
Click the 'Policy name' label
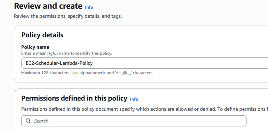[x=35, y=47]
